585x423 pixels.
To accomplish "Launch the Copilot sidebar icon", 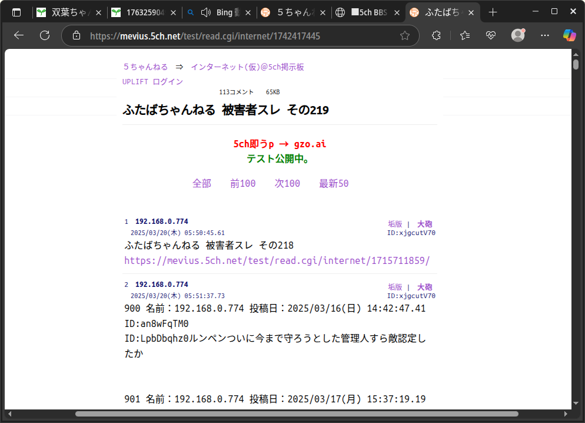I will click(x=569, y=35).
